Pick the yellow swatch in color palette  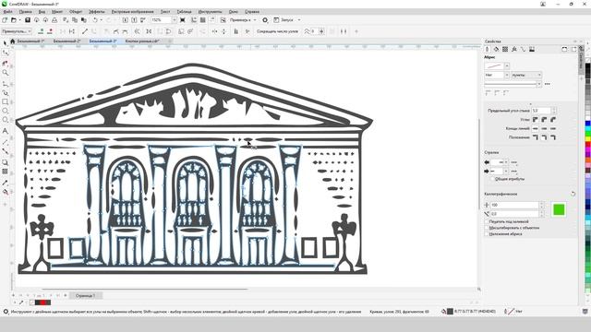point(588,139)
